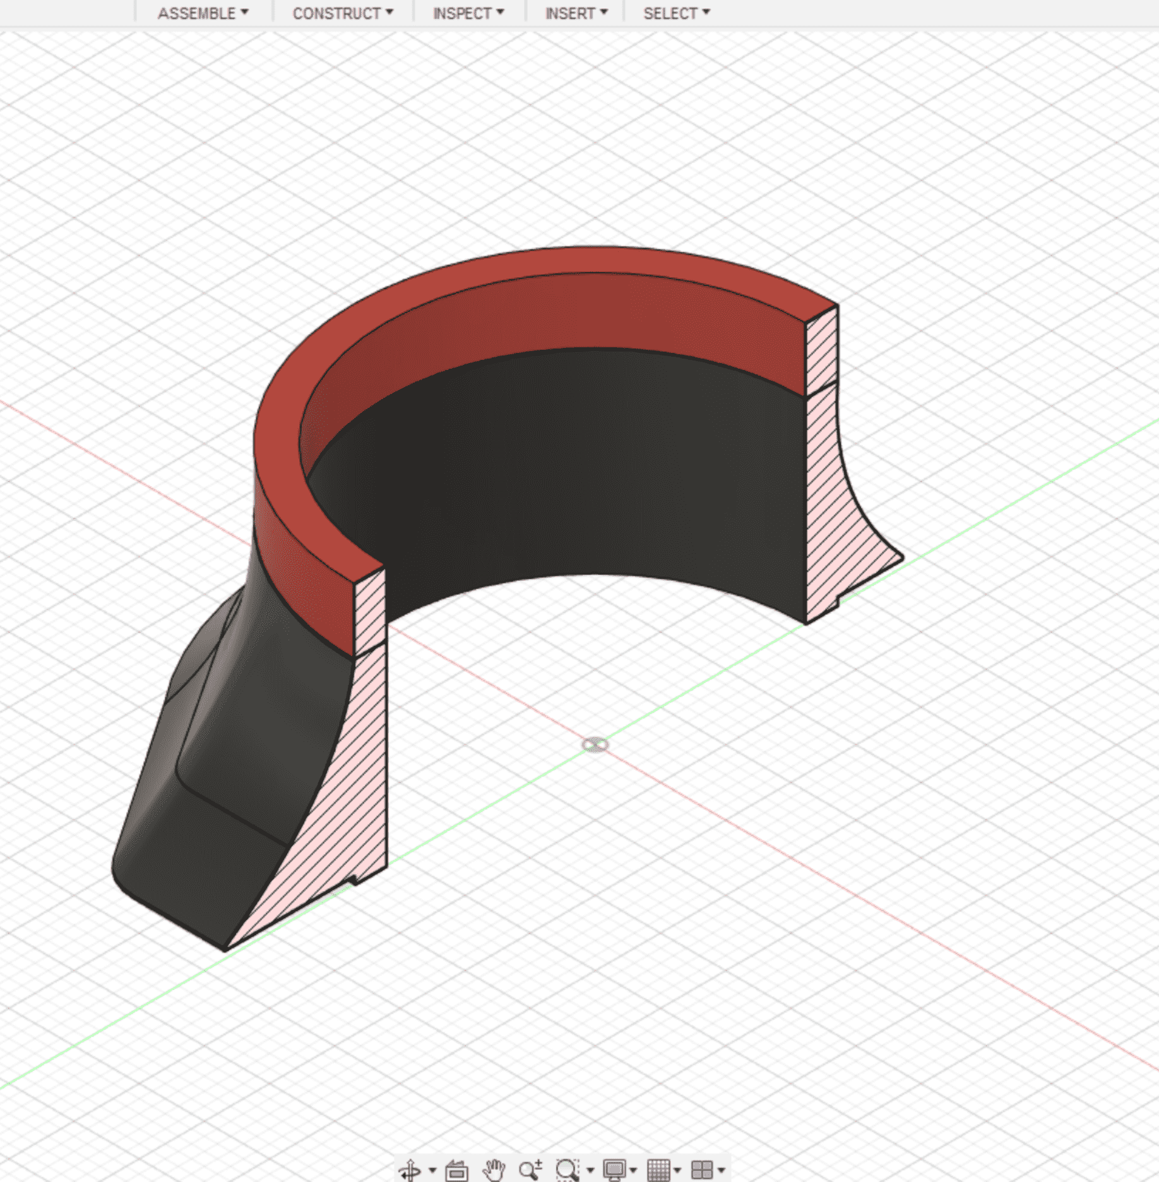Click the Grid and Snaps icon
The image size is (1159, 1182).
659,1169
